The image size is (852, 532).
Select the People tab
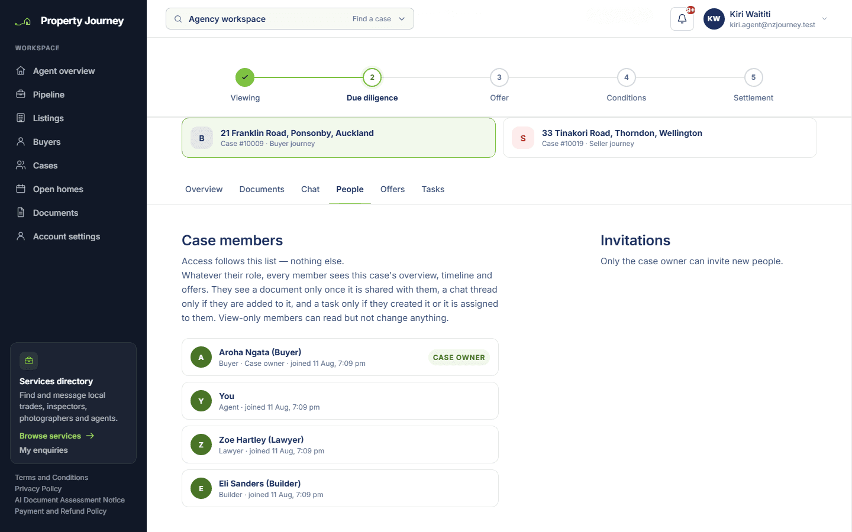click(x=350, y=189)
